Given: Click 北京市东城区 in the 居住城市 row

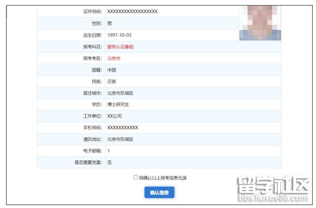Looking at the screenshot, I should pyautogui.click(x=120, y=93).
